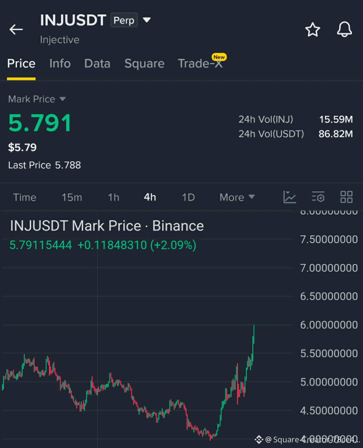Set a price alert with bell icon
The width and height of the screenshot is (363, 448).
(344, 30)
